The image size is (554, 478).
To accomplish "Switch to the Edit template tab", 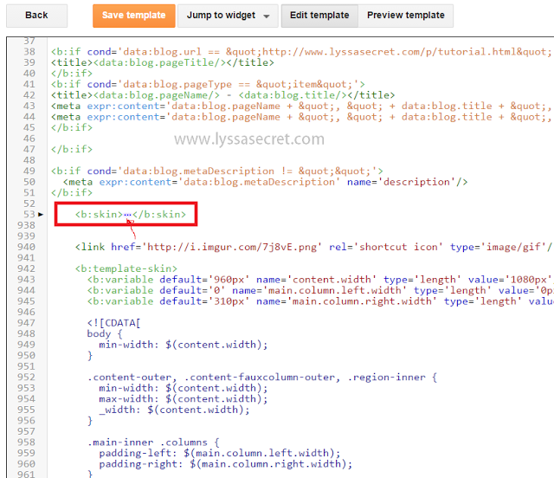I will (x=319, y=16).
